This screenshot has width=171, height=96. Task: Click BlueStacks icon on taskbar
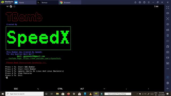pos(96,94)
